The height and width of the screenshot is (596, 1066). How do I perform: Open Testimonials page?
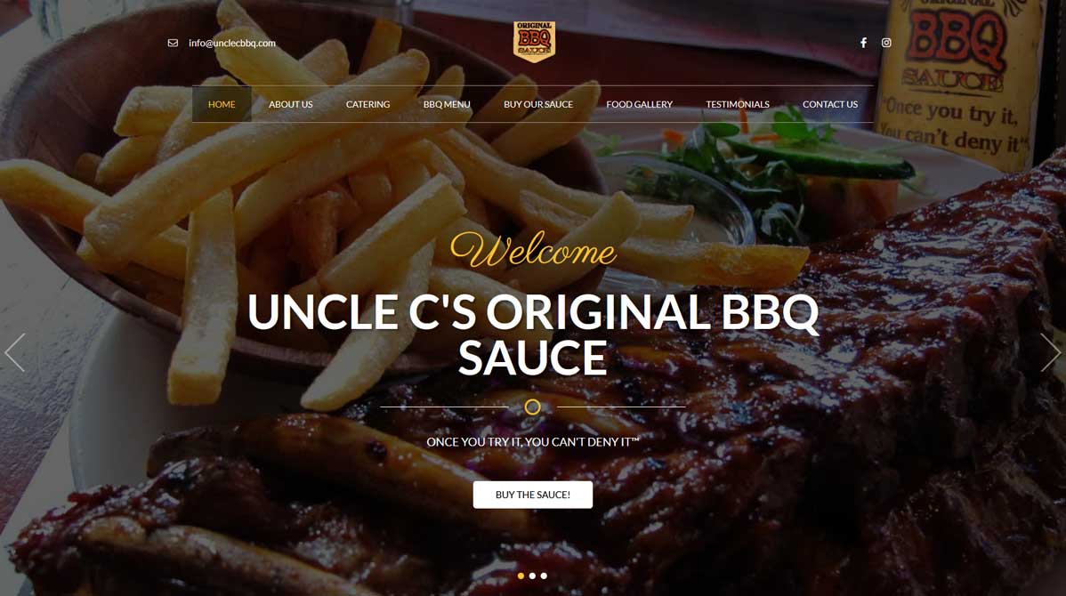(738, 104)
